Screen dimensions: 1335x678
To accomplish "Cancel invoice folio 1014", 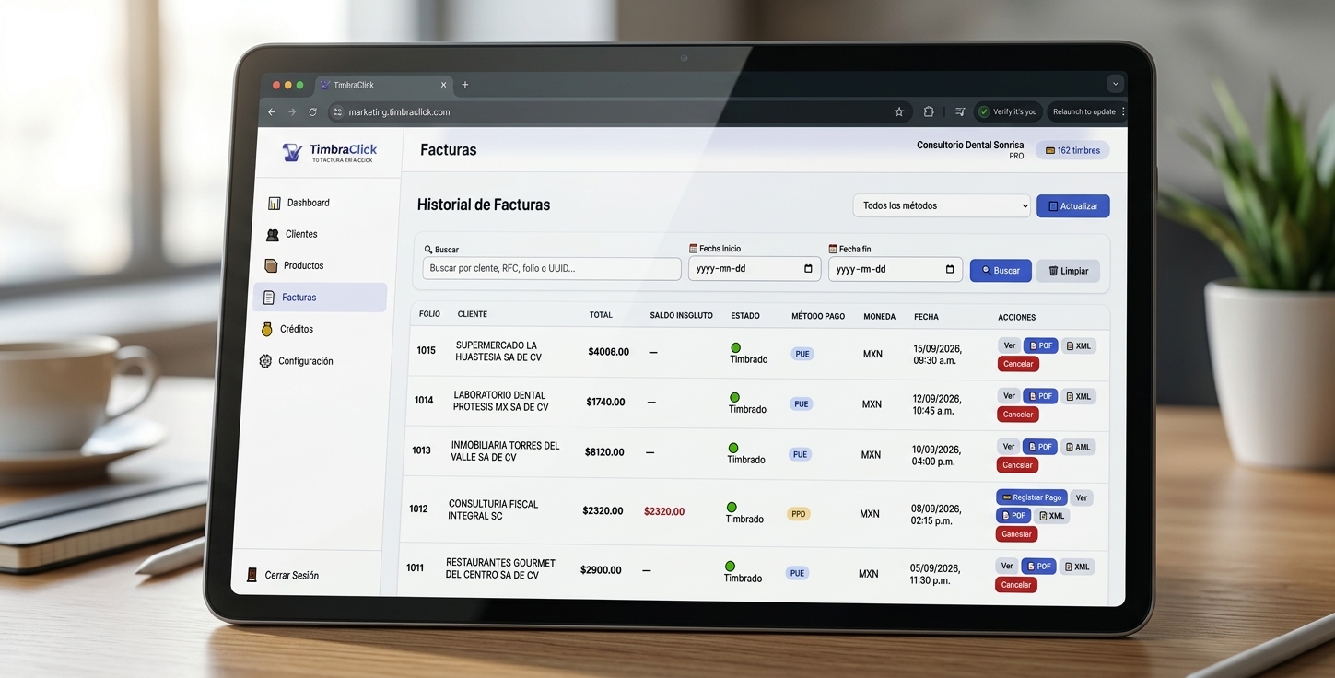I will pos(1017,415).
